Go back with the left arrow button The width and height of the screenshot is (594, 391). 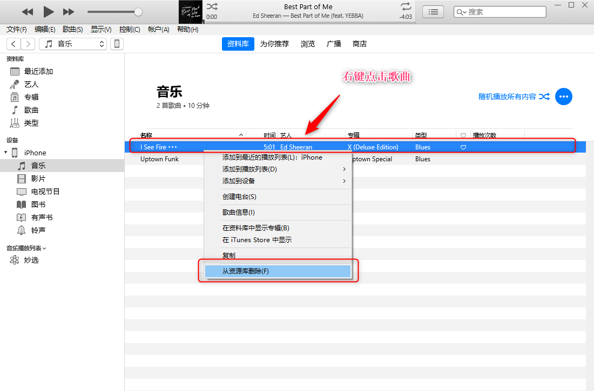coord(13,44)
